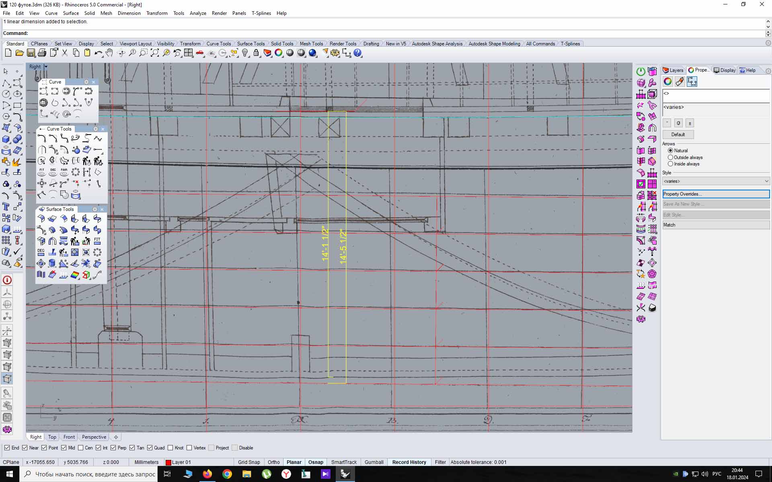Screen dimensions: 772x482
Task: Click the red Layer 01 color swatch
Action: [168, 462]
